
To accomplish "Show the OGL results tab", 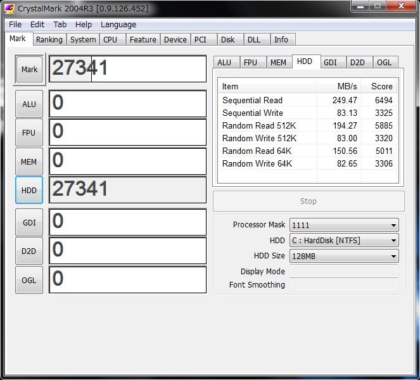I will pos(384,62).
